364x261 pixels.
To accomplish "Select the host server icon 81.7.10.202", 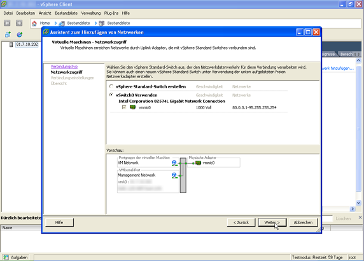I will click(11, 44).
